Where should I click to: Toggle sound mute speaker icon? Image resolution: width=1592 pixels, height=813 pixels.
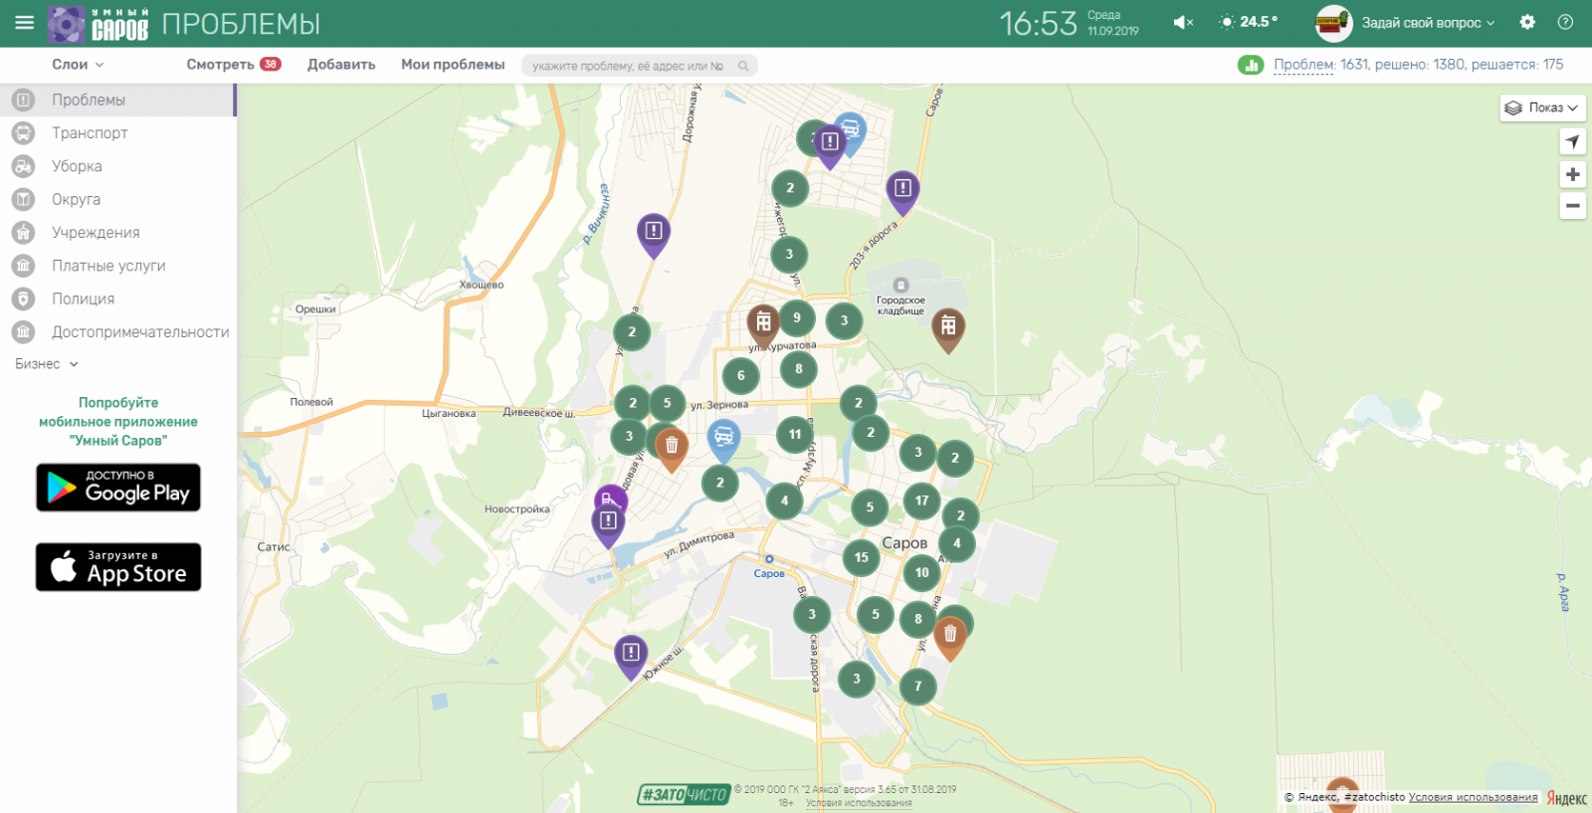coord(1182,23)
